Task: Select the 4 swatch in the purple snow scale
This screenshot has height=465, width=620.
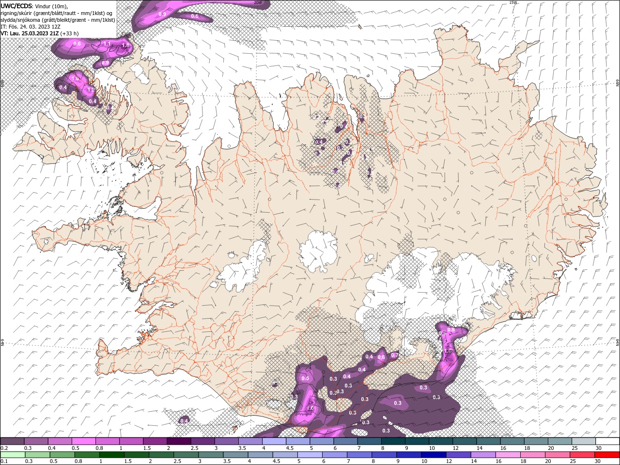Action: tap(274, 441)
